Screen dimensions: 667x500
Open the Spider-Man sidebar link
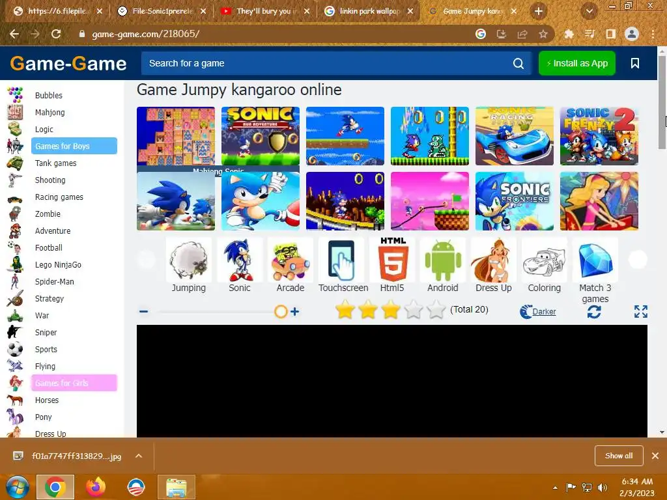click(55, 281)
